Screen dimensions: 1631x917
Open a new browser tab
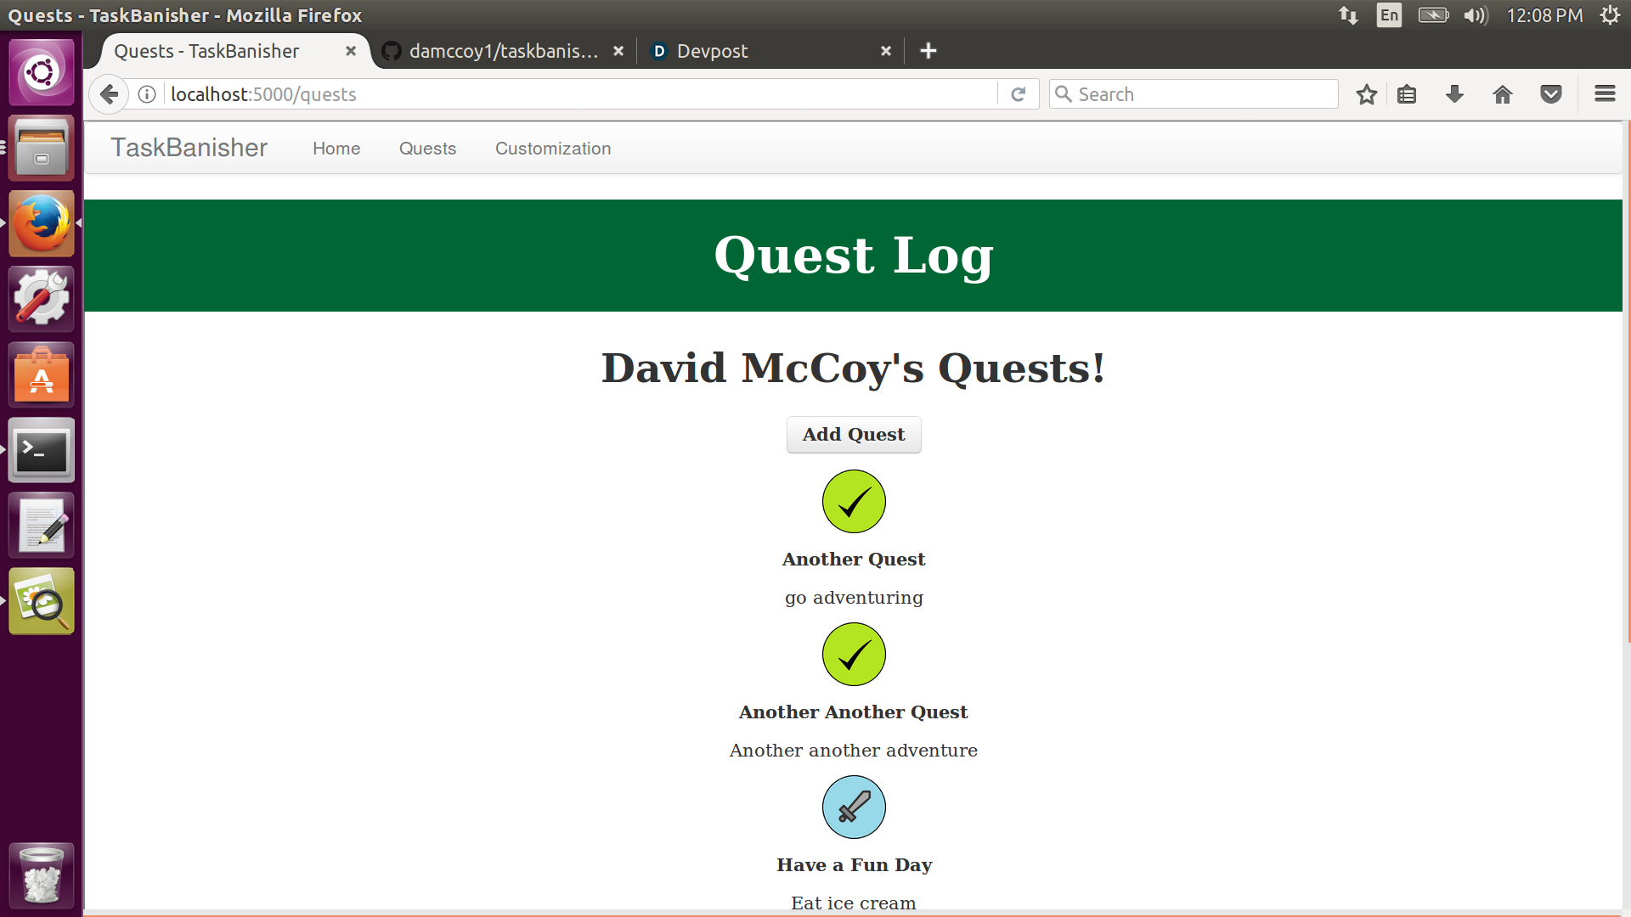tap(928, 51)
